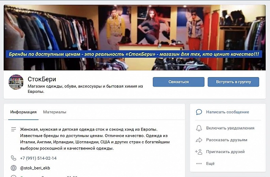This screenshot has height=177, width=270.
Task: Click the bell notifications icon
Action: pyautogui.click(x=199, y=128)
